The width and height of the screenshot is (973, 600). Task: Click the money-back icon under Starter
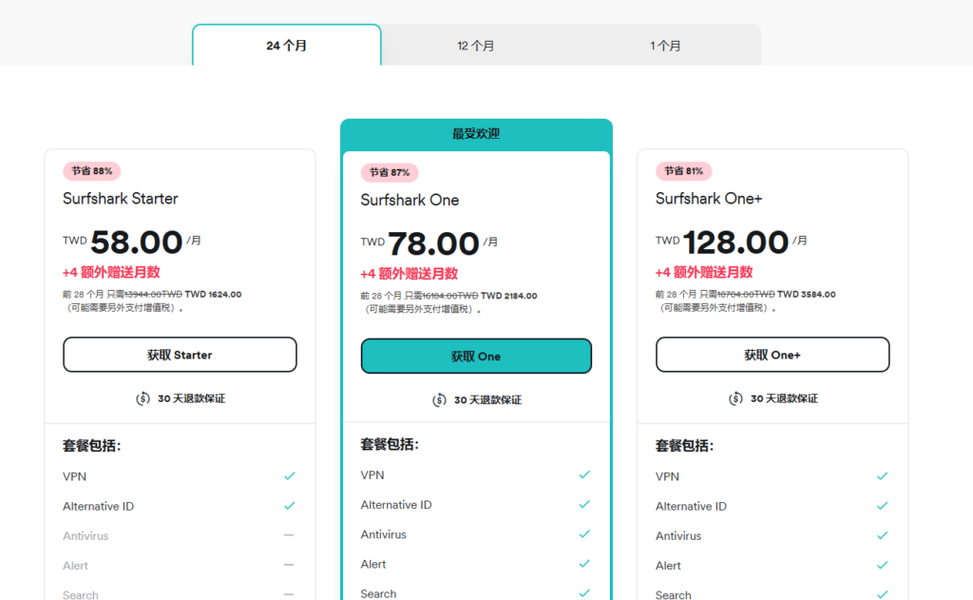click(143, 398)
